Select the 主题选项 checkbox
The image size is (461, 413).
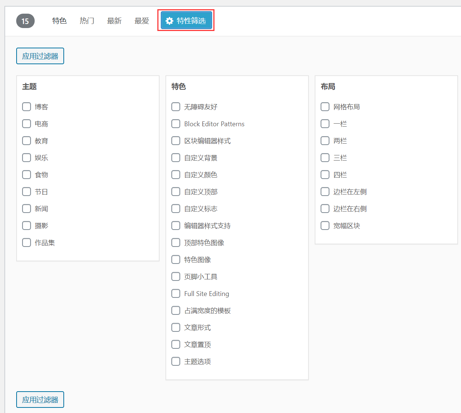[176, 361]
